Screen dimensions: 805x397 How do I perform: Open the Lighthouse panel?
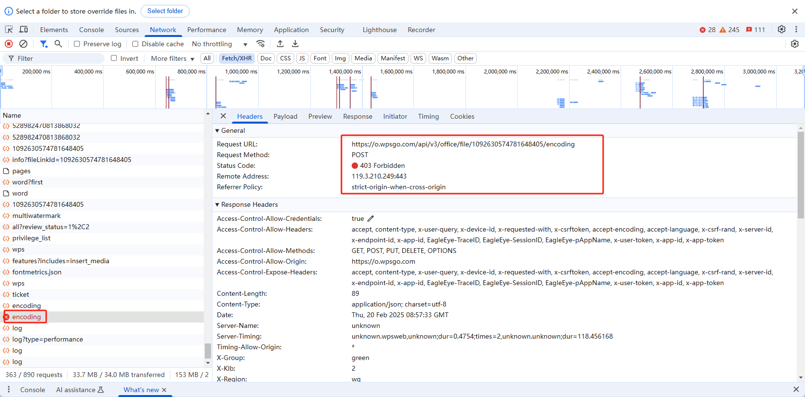tap(380, 30)
